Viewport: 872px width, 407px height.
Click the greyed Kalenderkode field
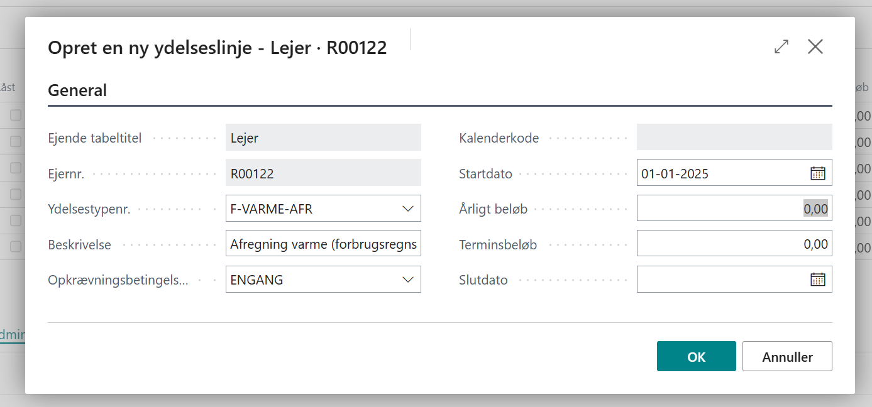tap(734, 138)
